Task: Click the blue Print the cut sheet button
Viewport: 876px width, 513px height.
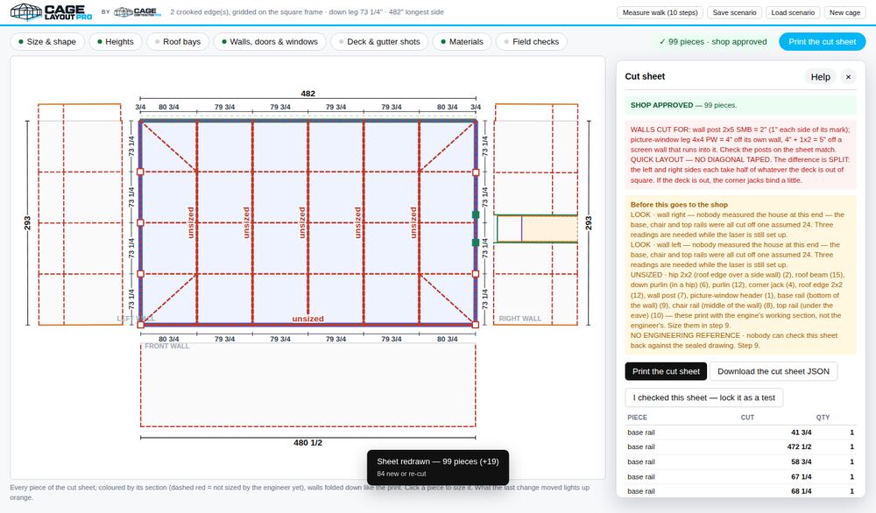Action: tap(822, 41)
